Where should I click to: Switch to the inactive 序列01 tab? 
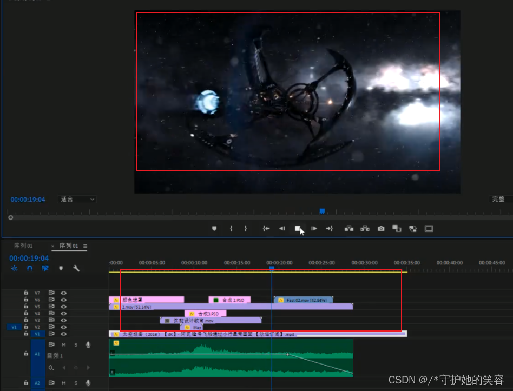[x=23, y=246]
